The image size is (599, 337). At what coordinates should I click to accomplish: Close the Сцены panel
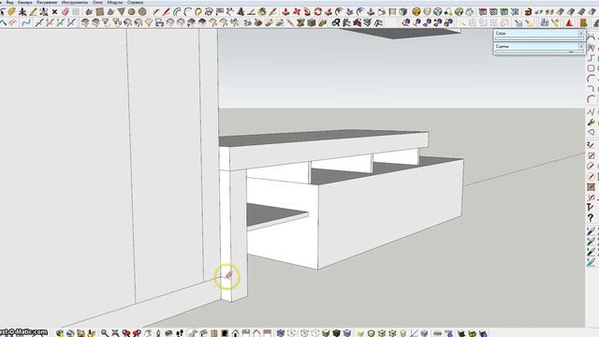click(580, 46)
